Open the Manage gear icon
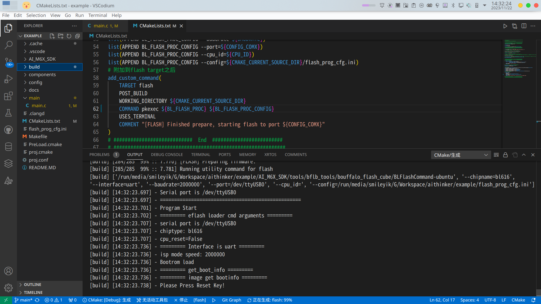Image resolution: width=541 pixels, height=304 pixels. click(8, 288)
